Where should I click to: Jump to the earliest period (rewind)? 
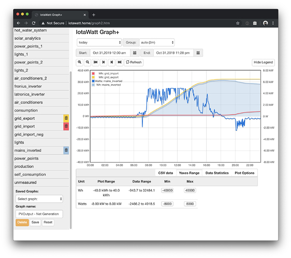coord(95,62)
